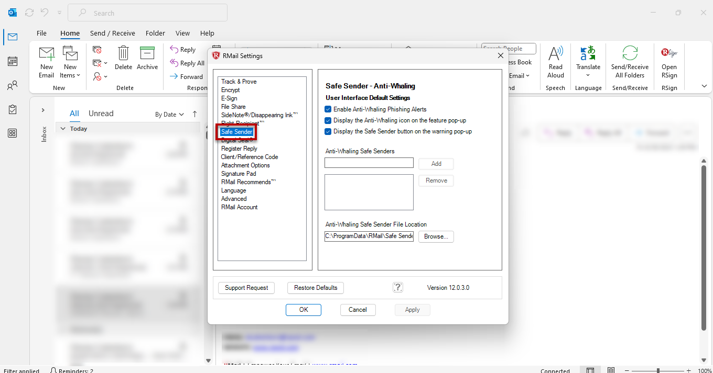Click the Open RSign ribbon icon
Image resolution: width=713 pixels, height=373 pixels.
click(669, 53)
